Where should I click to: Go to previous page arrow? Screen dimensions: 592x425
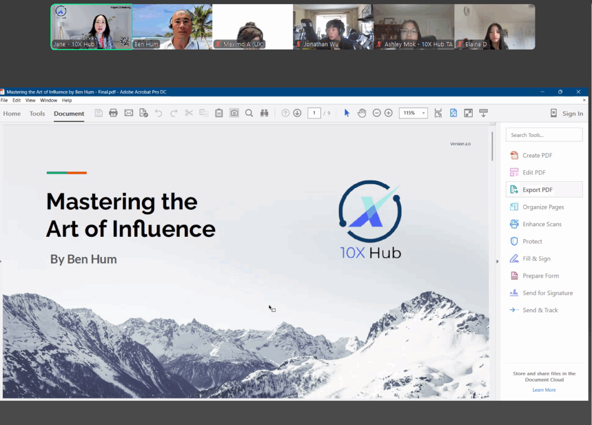[286, 113]
